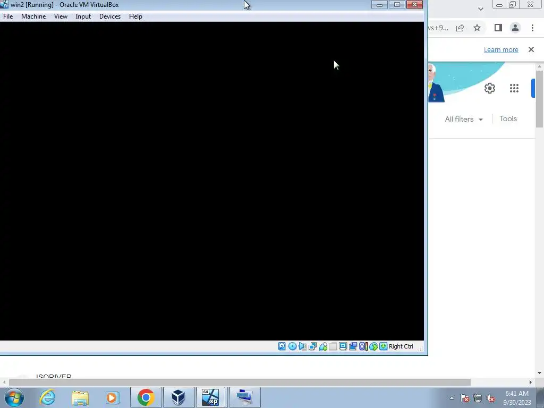544x408 pixels.
Task: Open Google quick settings gear
Action: coord(490,88)
